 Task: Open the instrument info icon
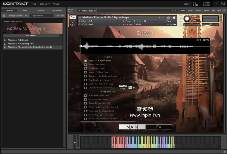tap(174, 18)
